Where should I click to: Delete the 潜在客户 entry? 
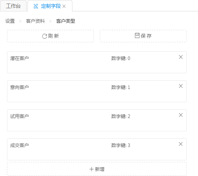coord(181,57)
